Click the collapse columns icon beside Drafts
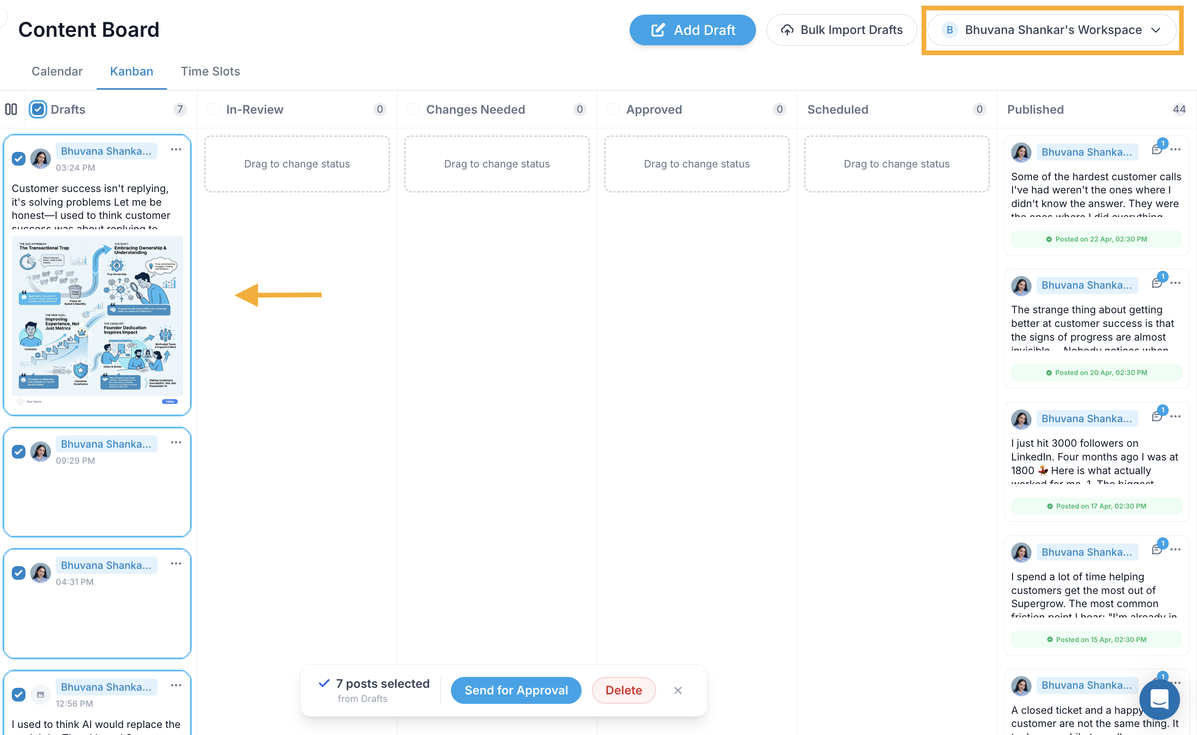Image resolution: width=1197 pixels, height=735 pixels. 11,109
